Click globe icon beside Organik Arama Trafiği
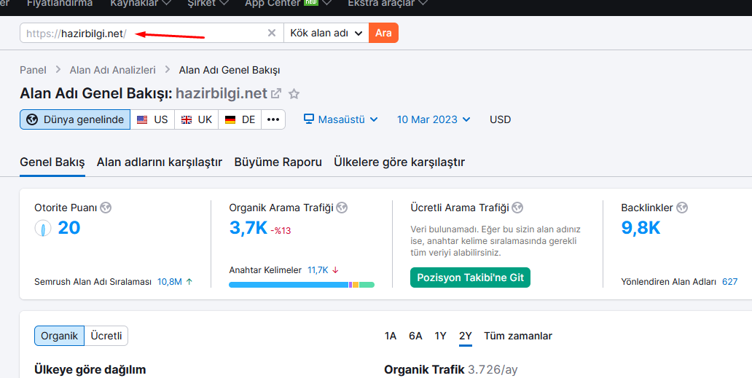752x378 pixels. point(342,208)
